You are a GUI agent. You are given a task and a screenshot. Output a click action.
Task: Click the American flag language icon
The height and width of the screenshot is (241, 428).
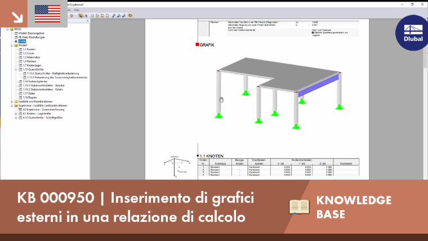[47, 14]
